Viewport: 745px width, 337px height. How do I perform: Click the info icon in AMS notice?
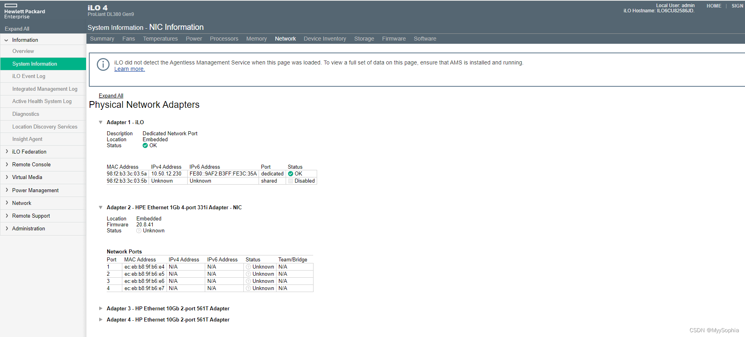[103, 64]
